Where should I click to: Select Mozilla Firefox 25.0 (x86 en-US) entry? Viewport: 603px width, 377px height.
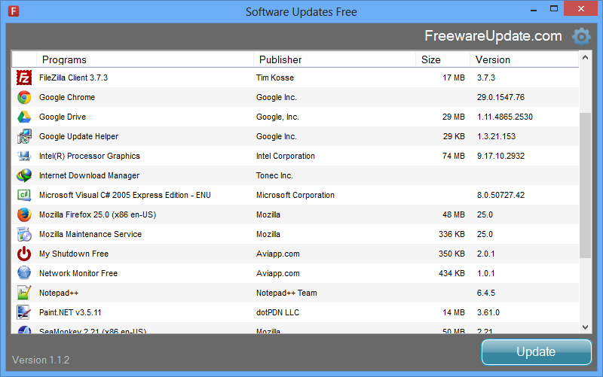(x=98, y=214)
